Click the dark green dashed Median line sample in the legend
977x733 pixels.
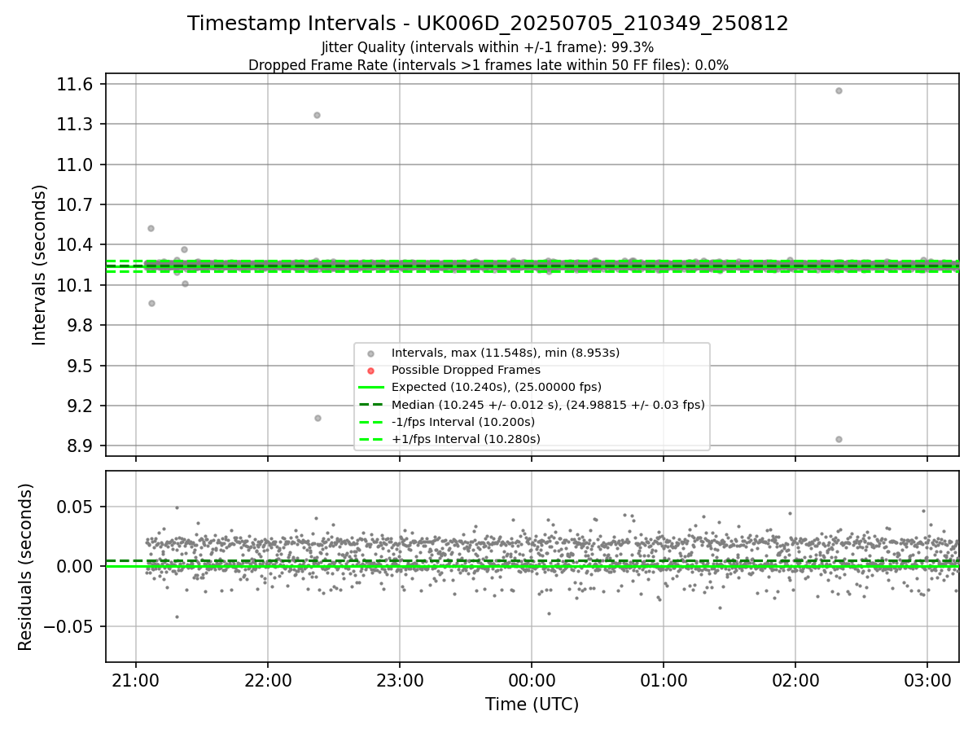(371, 405)
